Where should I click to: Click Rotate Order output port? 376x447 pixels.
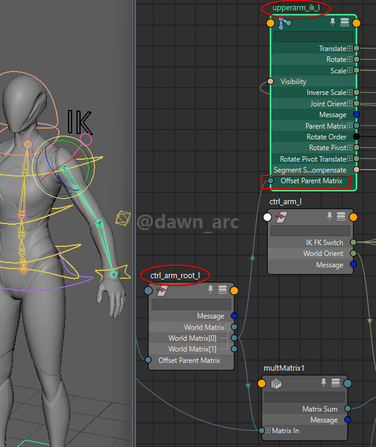point(356,136)
